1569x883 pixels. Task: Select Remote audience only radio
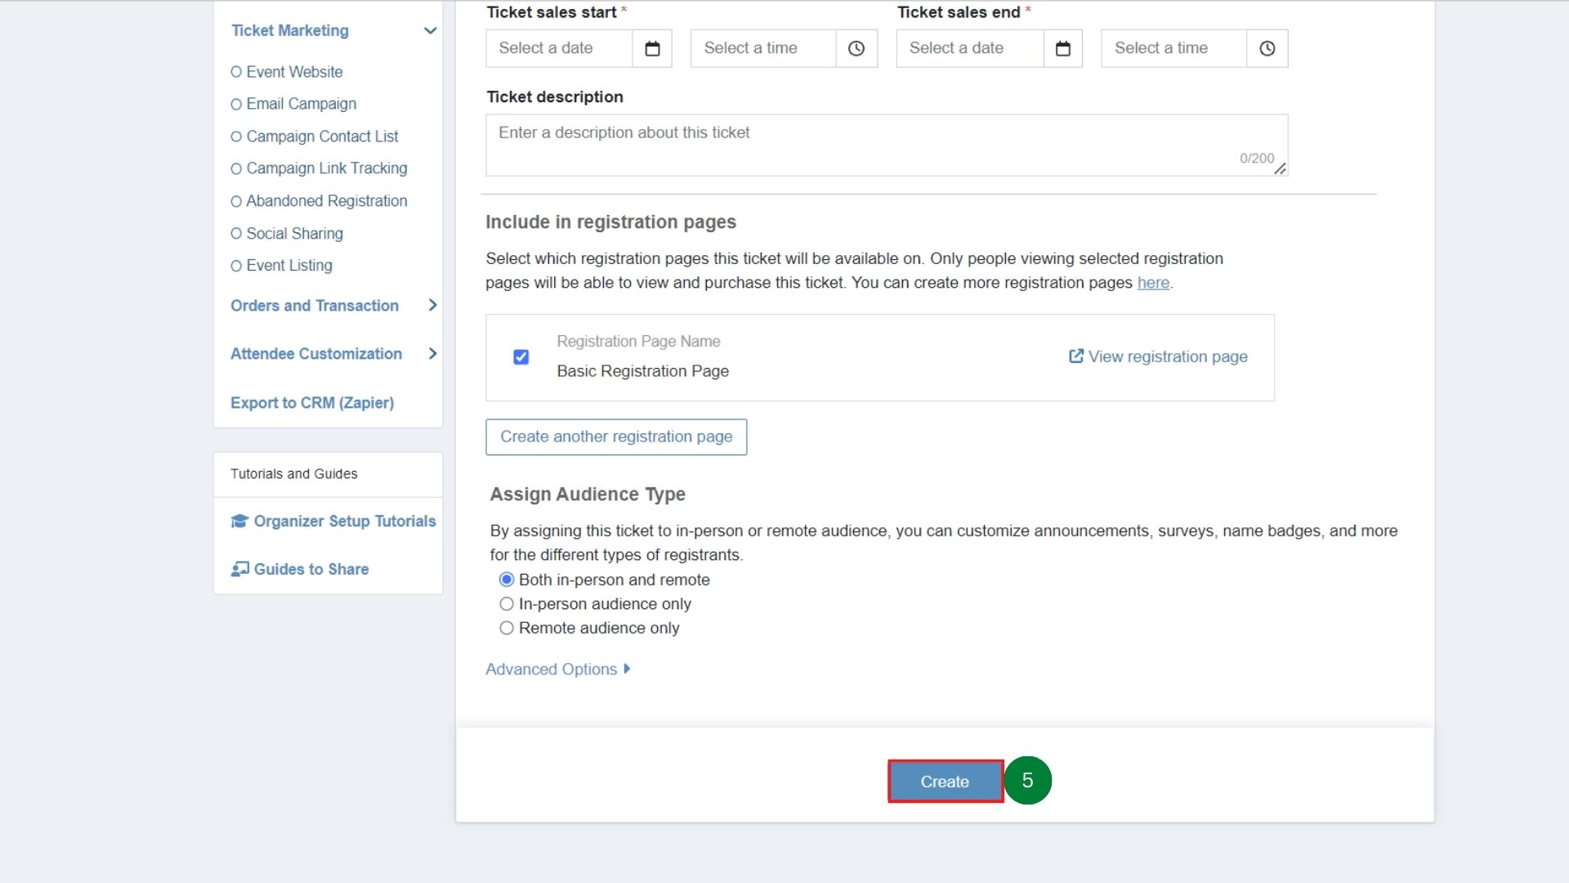pyautogui.click(x=507, y=628)
